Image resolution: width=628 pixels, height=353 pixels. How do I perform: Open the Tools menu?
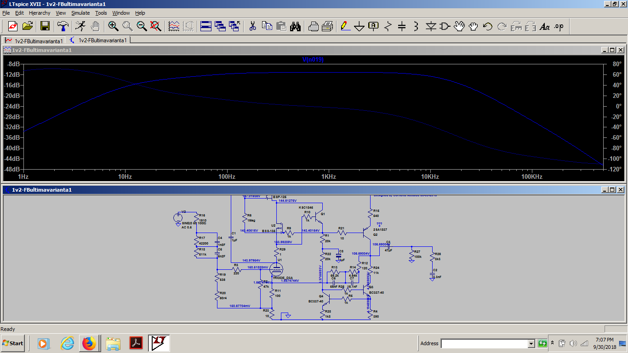pyautogui.click(x=101, y=13)
